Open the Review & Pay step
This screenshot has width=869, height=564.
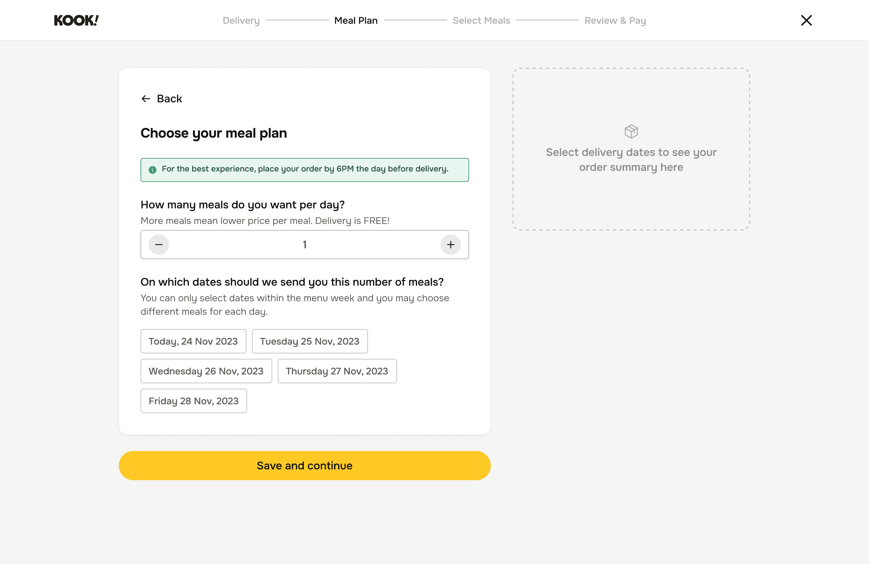point(615,20)
